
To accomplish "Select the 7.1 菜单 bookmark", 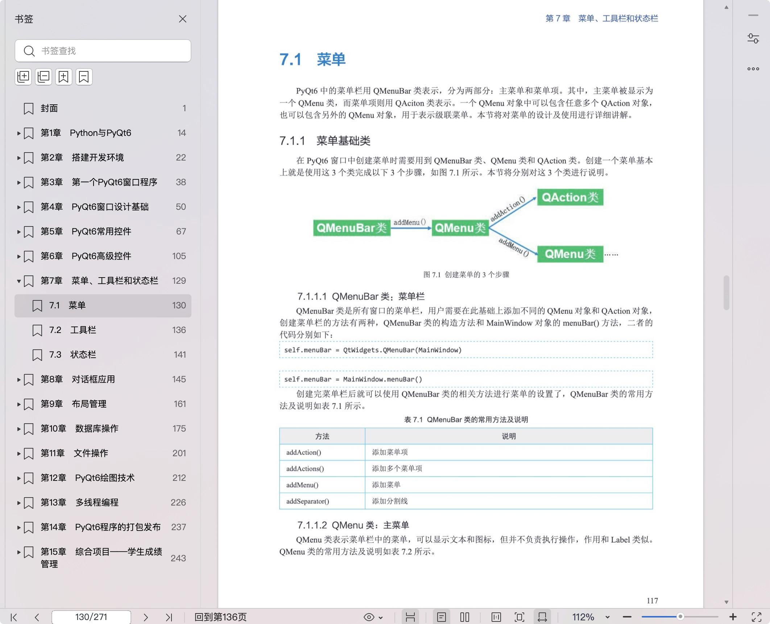I will [x=103, y=305].
